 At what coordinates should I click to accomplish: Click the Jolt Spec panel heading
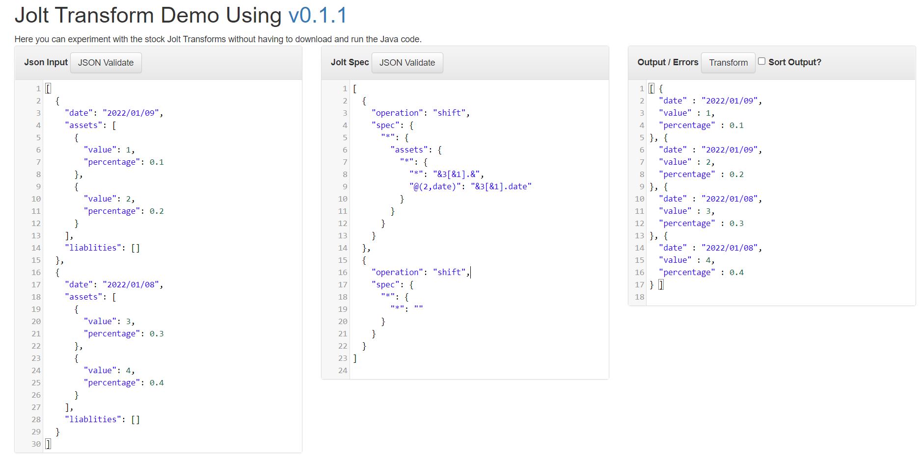coord(350,62)
